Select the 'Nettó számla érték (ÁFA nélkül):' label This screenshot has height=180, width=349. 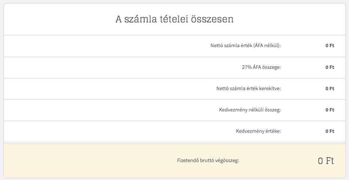246,46
